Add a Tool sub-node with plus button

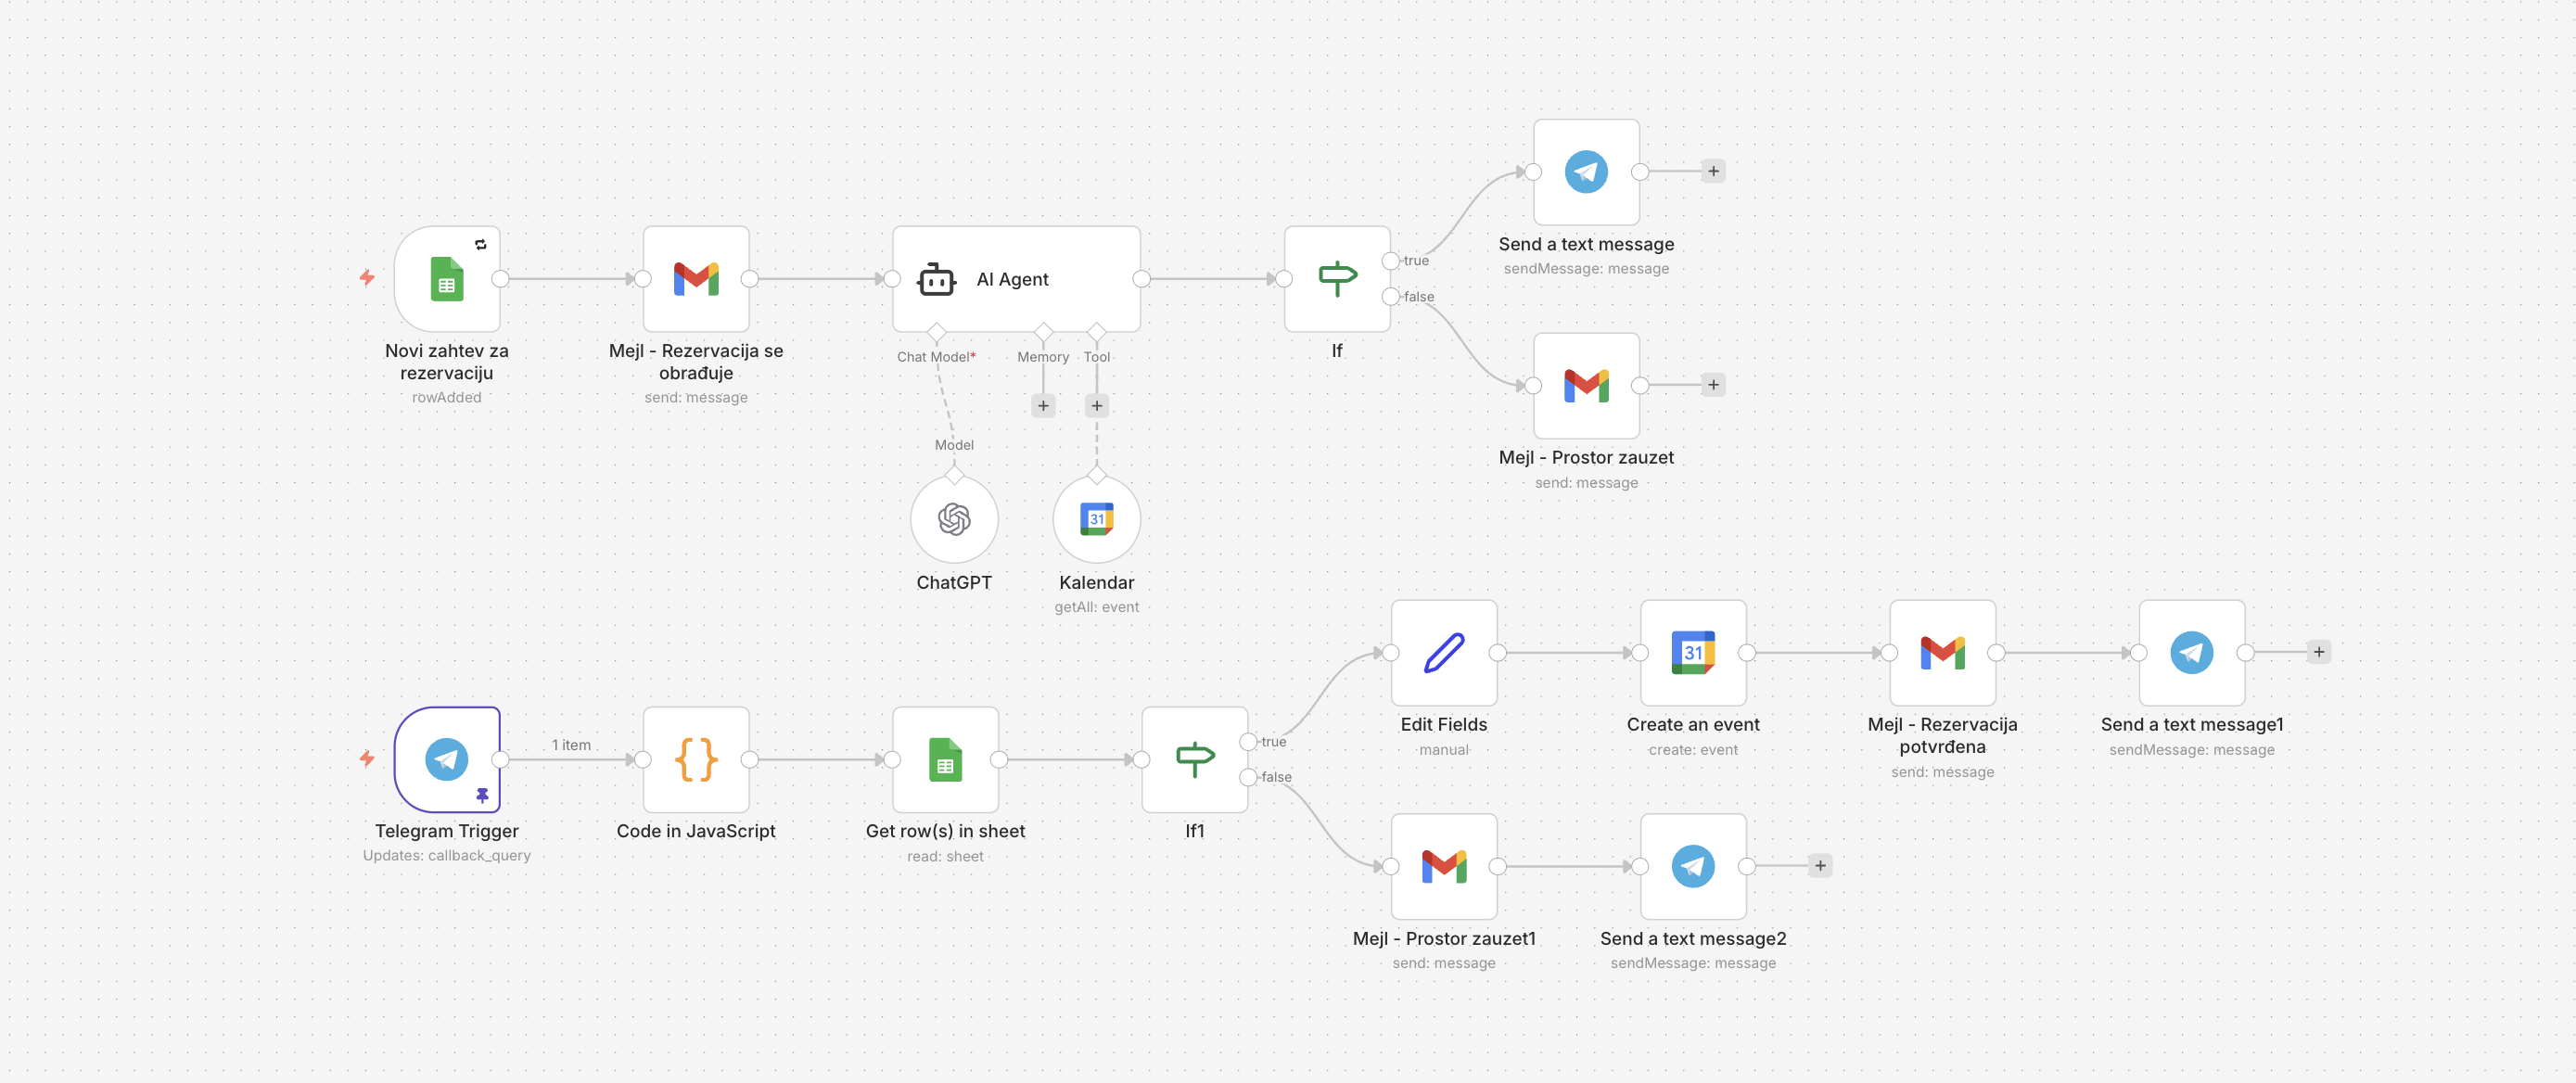[1097, 406]
